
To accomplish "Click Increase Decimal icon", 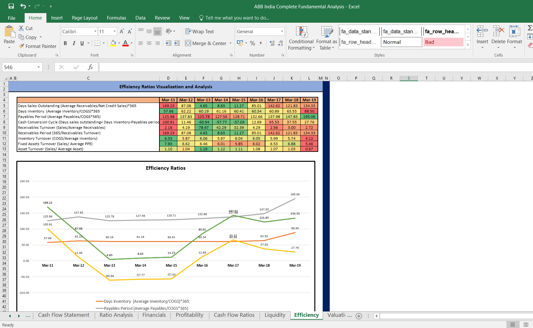I will (272, 43).
